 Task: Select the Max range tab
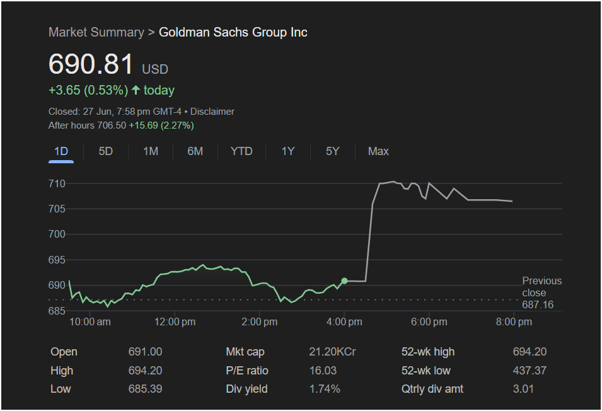pyautogui.click(x=378, y=151)
